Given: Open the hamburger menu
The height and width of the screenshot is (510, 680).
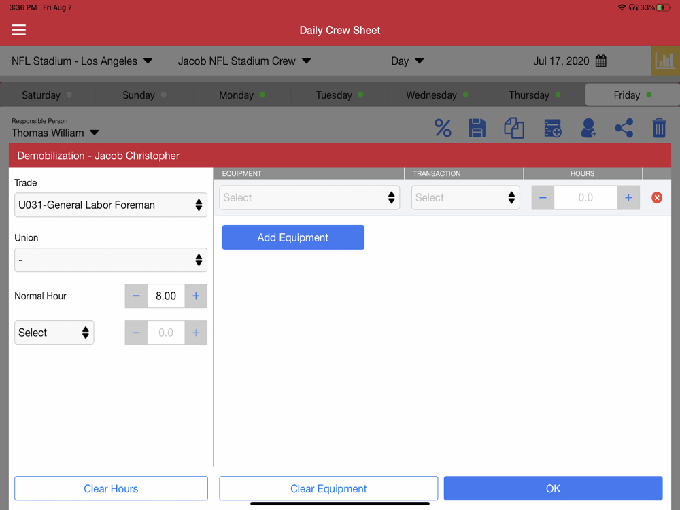Looking at the screenshot, I should [x=18, y=30].
